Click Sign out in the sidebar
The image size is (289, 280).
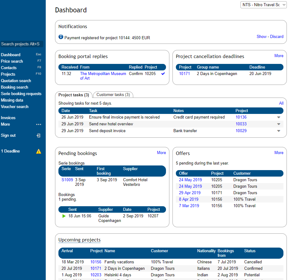[x=8, y=135]
